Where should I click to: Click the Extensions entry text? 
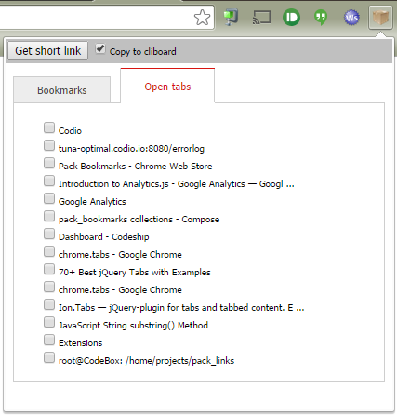pos(80,343)
